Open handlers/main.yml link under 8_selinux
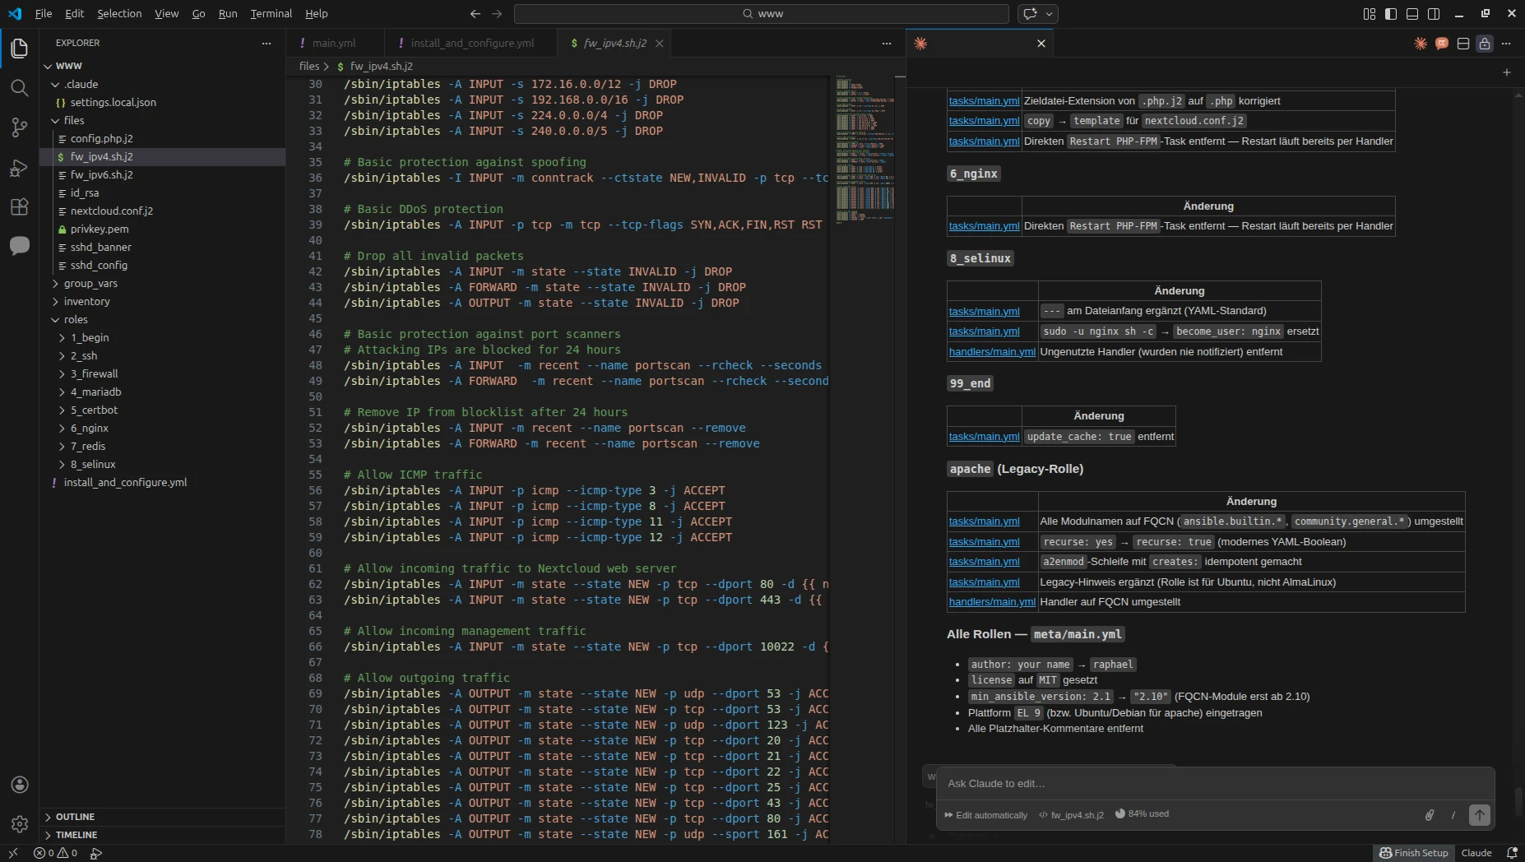 coord(992,352)
